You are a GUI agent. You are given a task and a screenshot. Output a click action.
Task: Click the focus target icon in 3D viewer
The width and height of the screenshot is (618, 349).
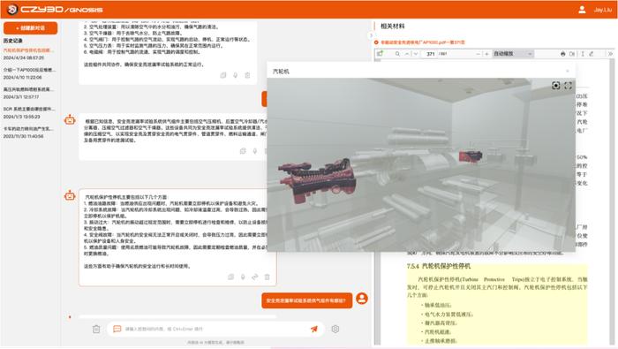coord(555,85)
